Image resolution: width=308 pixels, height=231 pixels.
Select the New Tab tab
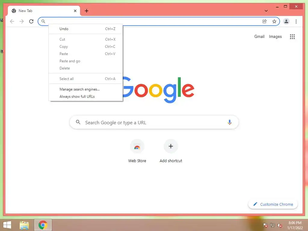[x=44, y=11]
